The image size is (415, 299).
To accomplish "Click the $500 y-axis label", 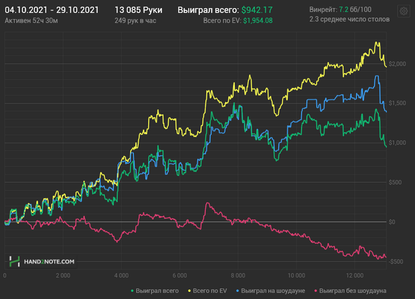I will tap(395, 182).
